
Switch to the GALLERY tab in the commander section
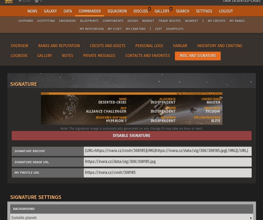[45, 55]
